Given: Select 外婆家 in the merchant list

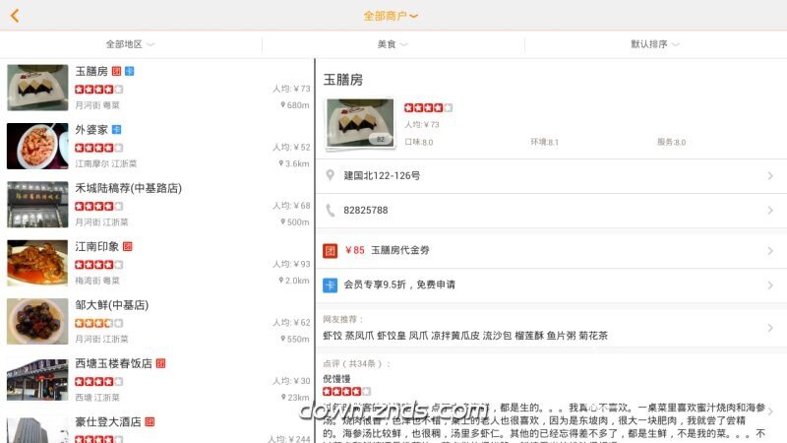Looking at the screenshot, I should [x=157, y=146].
